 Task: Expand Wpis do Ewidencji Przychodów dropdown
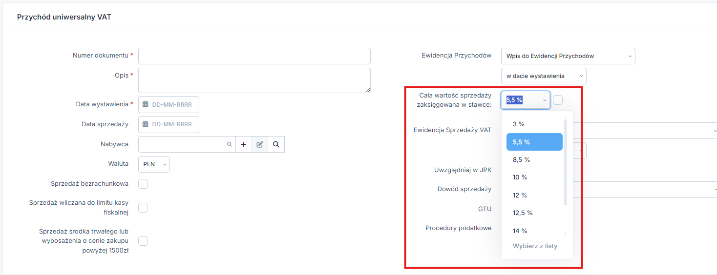click(568, 56)
